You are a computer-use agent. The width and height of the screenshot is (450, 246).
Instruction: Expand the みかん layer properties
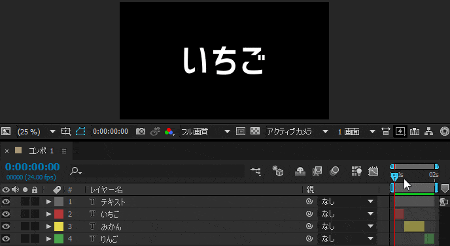pyautogui.click(x=48, y=226)
